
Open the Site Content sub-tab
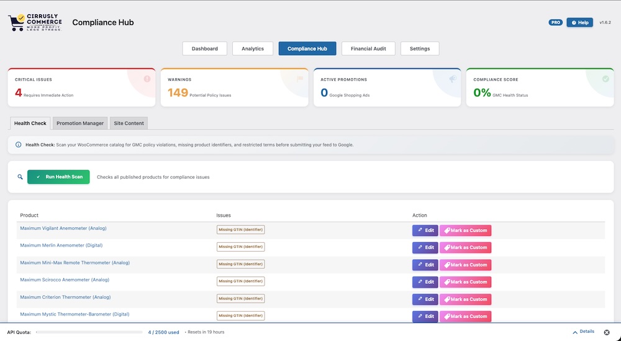tap(129, 123)
